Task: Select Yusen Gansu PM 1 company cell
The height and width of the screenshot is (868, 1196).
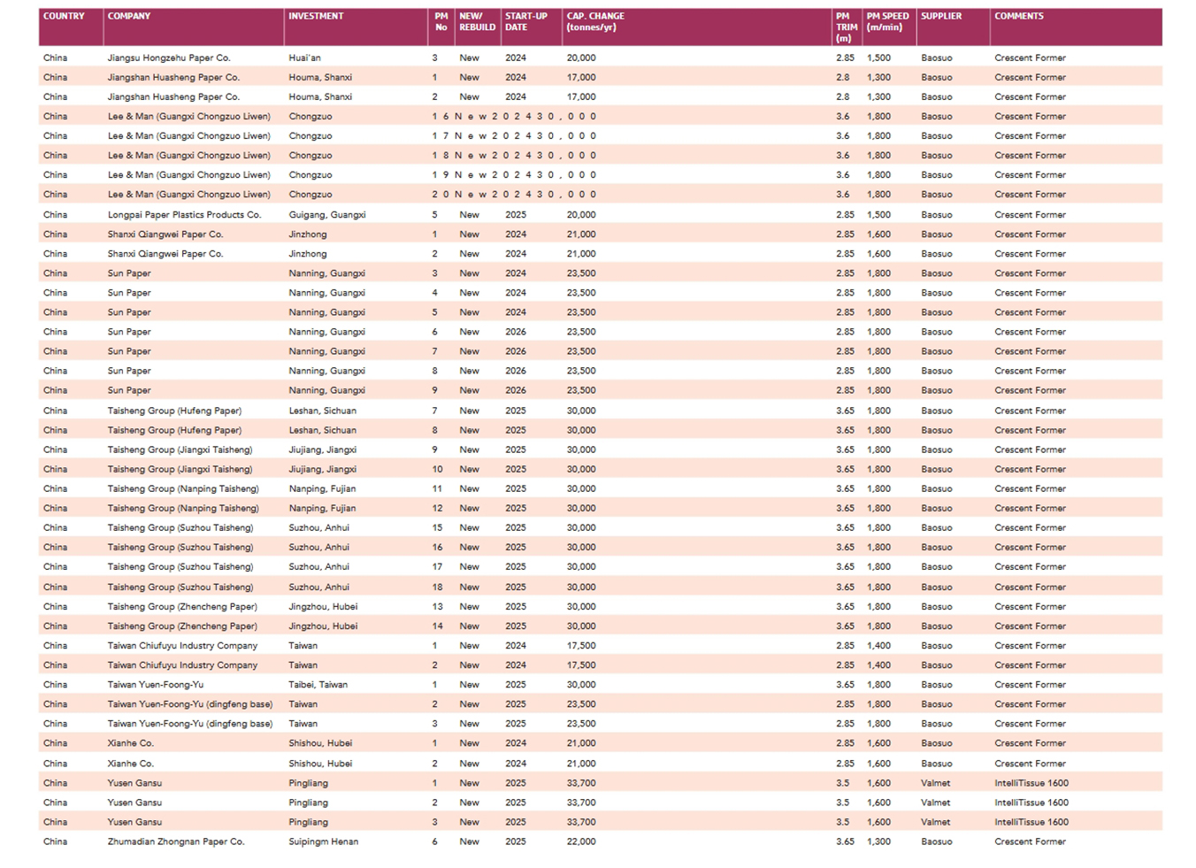Action: (x=135, y=782)
